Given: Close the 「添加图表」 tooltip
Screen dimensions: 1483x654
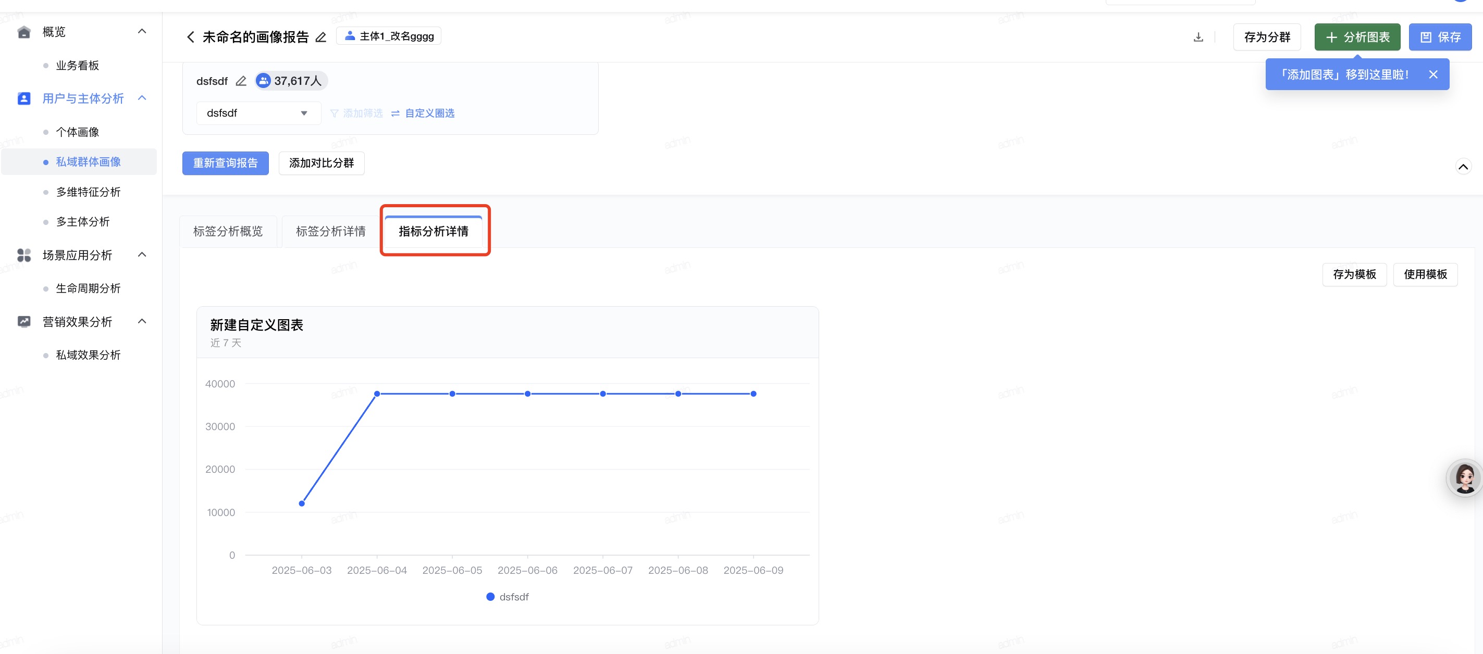Looking at the screenshot, I should click(1433, 75).
